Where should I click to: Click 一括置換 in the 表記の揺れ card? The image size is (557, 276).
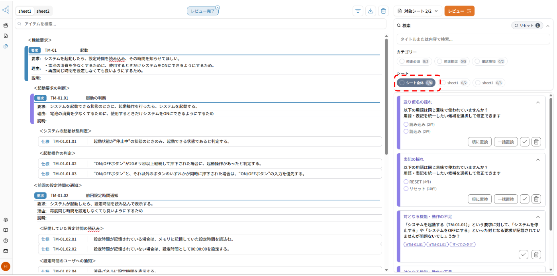point(505,199)
